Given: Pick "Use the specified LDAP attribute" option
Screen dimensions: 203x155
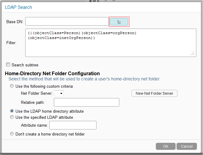Looking at the screenshot, I should pyautogui.click(x=12, y=117).
